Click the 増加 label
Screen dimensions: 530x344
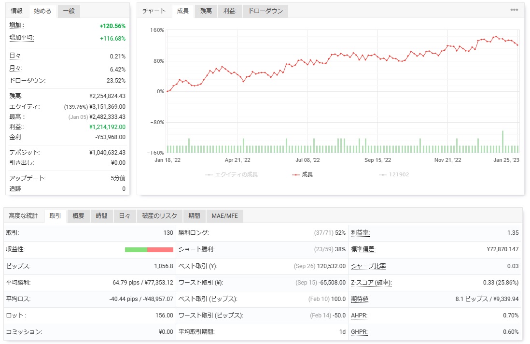point(16,26)
